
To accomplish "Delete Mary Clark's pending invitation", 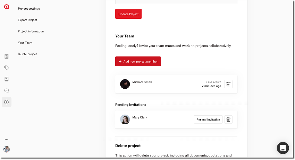I will 228,119.
